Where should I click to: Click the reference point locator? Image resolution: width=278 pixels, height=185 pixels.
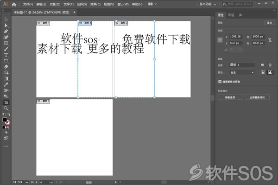coord(220,40)
